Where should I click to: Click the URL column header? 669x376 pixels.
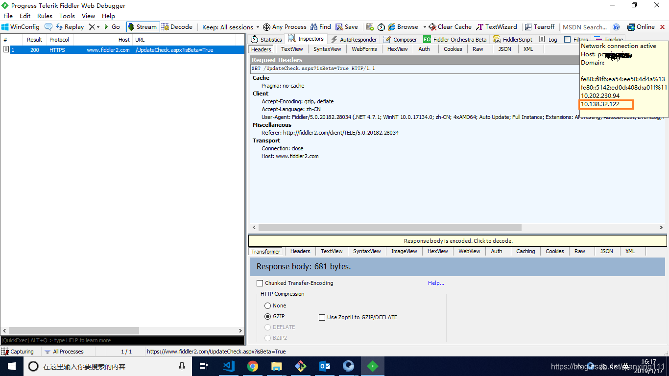click(184, 40)
